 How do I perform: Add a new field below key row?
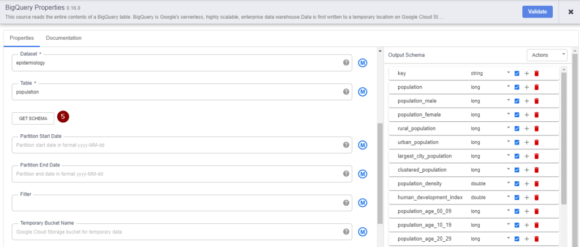pyautogui.click(x=526, y=74)
